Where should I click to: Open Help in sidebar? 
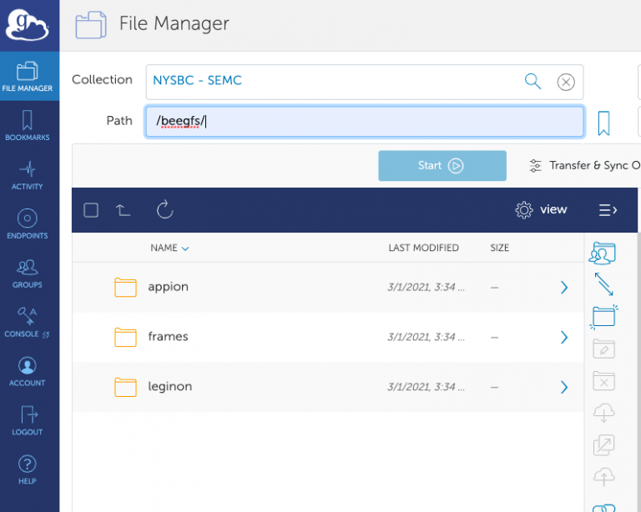(x=28, y=469)
